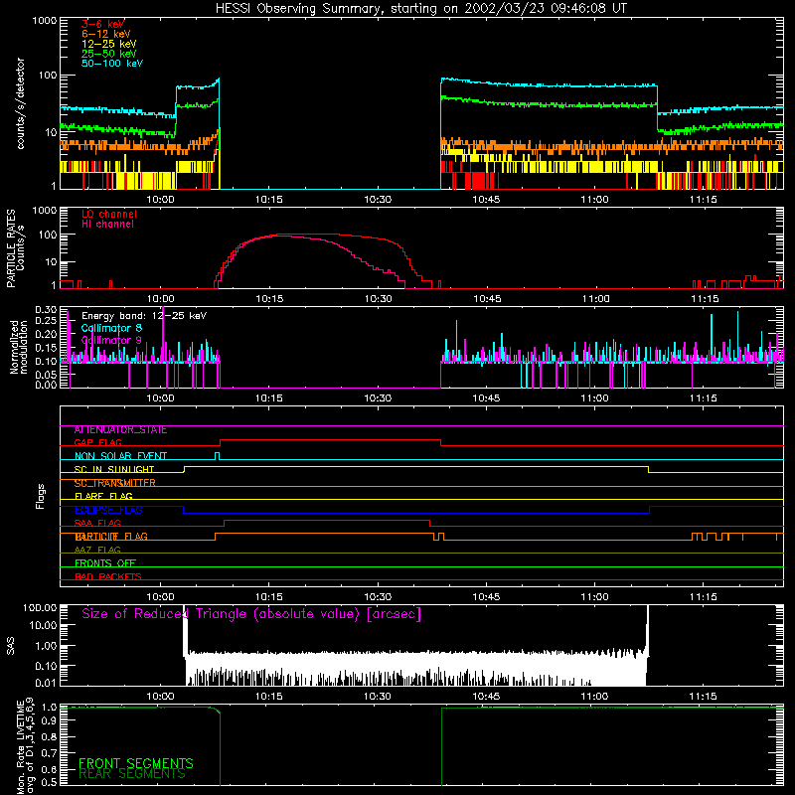Click the Energy band: 12-25 keV label
This screenshot has height=795, width=795.
coord(144,316)
